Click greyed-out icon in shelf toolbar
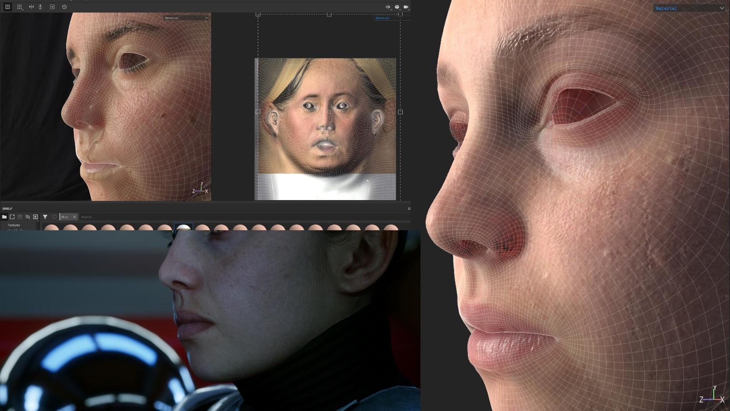 pos(20,217)
